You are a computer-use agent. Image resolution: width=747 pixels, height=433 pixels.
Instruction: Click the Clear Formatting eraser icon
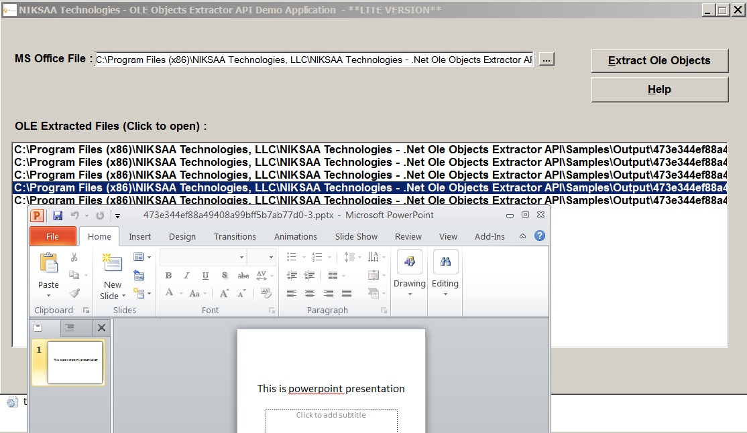[x=266, y=293]
